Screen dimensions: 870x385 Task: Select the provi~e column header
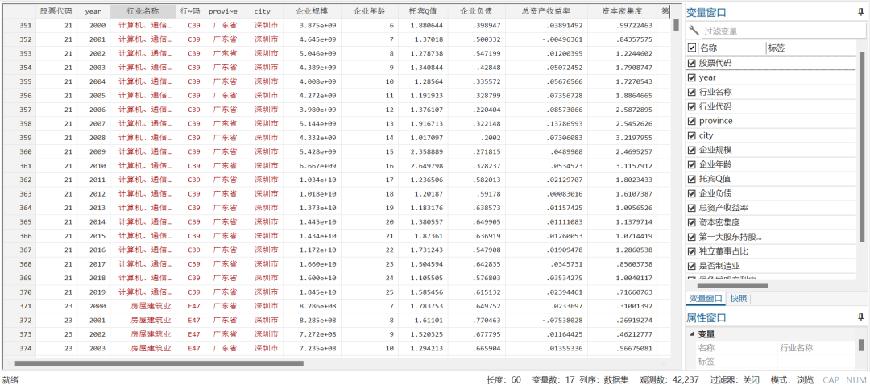[223, 11]
